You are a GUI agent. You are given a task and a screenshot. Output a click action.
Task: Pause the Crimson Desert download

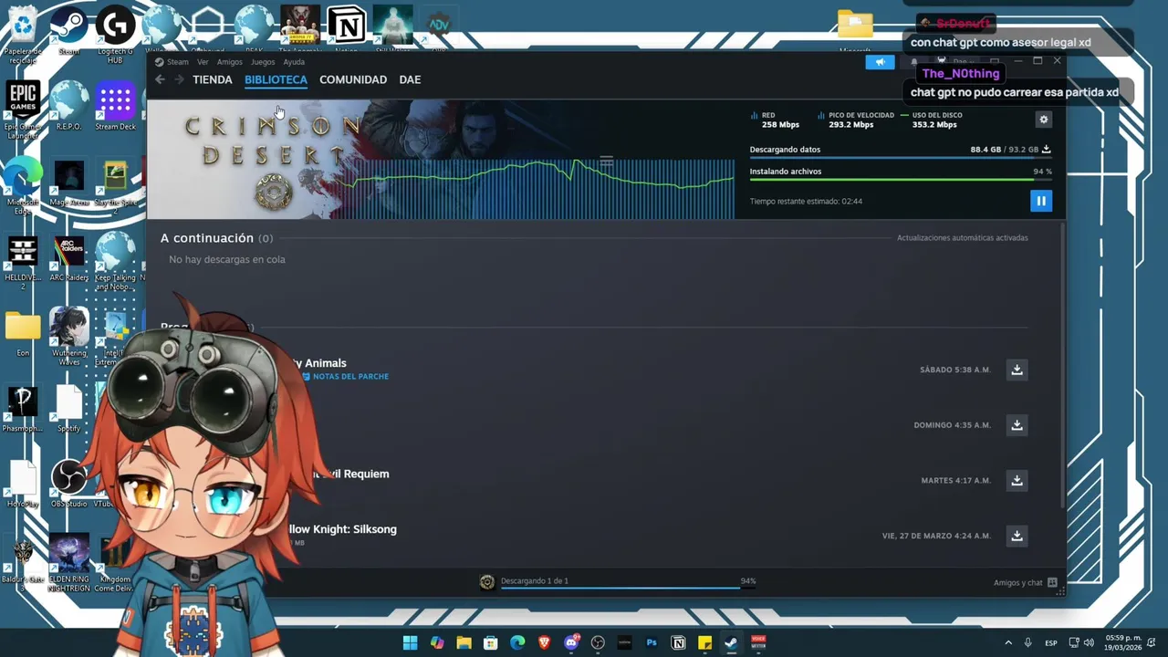1041,201
